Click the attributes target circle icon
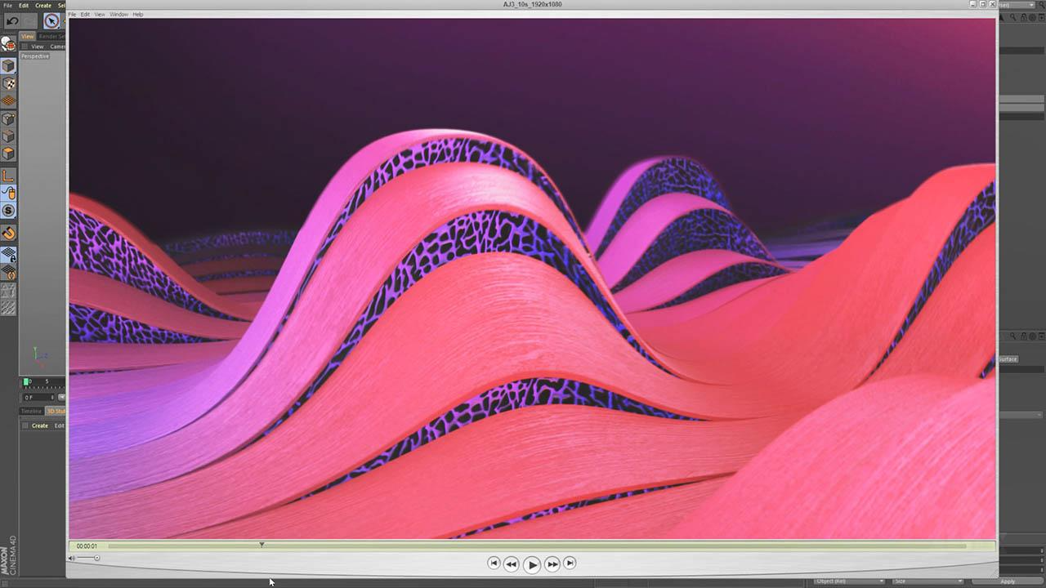This screenshot has height=588, width=1046. tap(1034, 336)
